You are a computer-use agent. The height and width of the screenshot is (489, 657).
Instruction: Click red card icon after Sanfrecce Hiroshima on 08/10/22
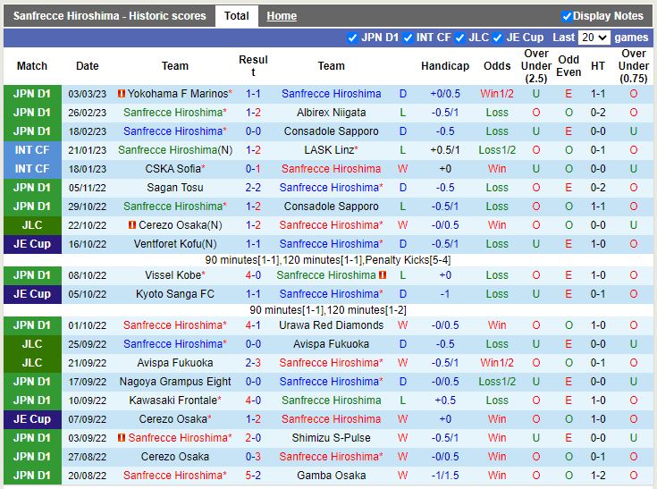click(383, 275)
